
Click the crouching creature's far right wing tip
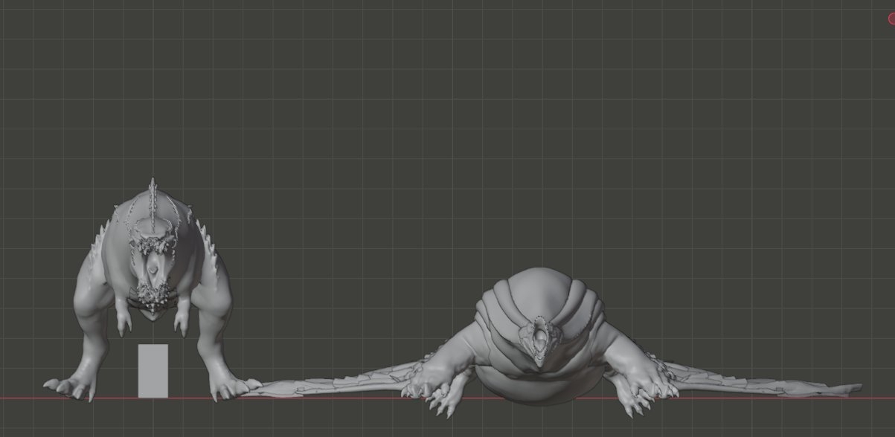tap(848, 389)
